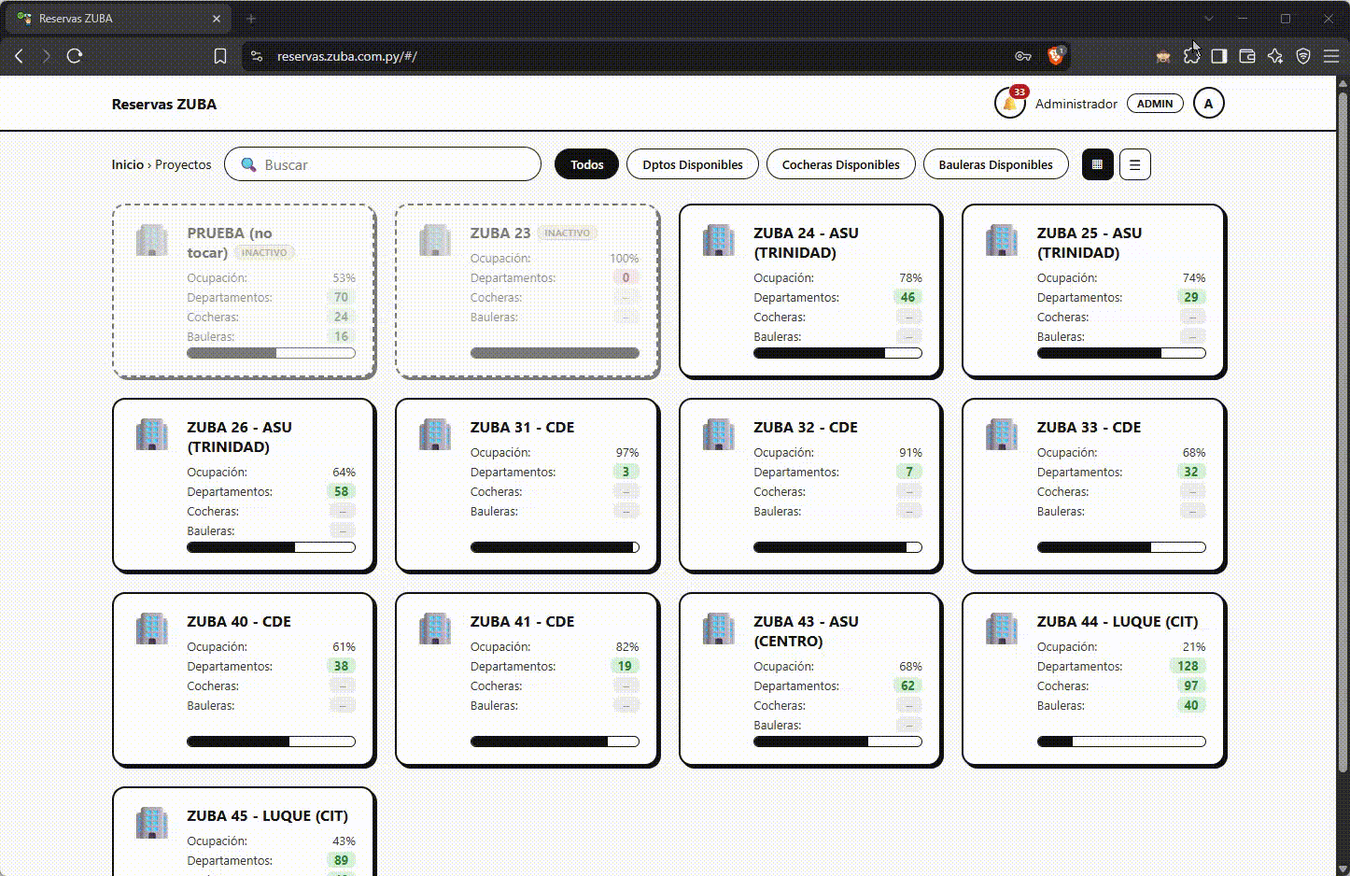This screenshot has height=876, width=1350.
Task: Go to Inicio breadcrumb link
Action: point(128,164)
